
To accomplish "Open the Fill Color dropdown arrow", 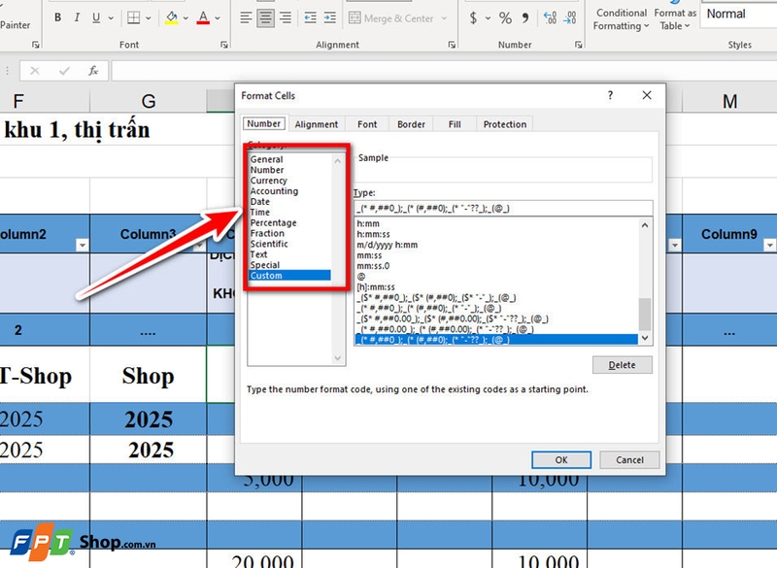I will coord(185,17).
